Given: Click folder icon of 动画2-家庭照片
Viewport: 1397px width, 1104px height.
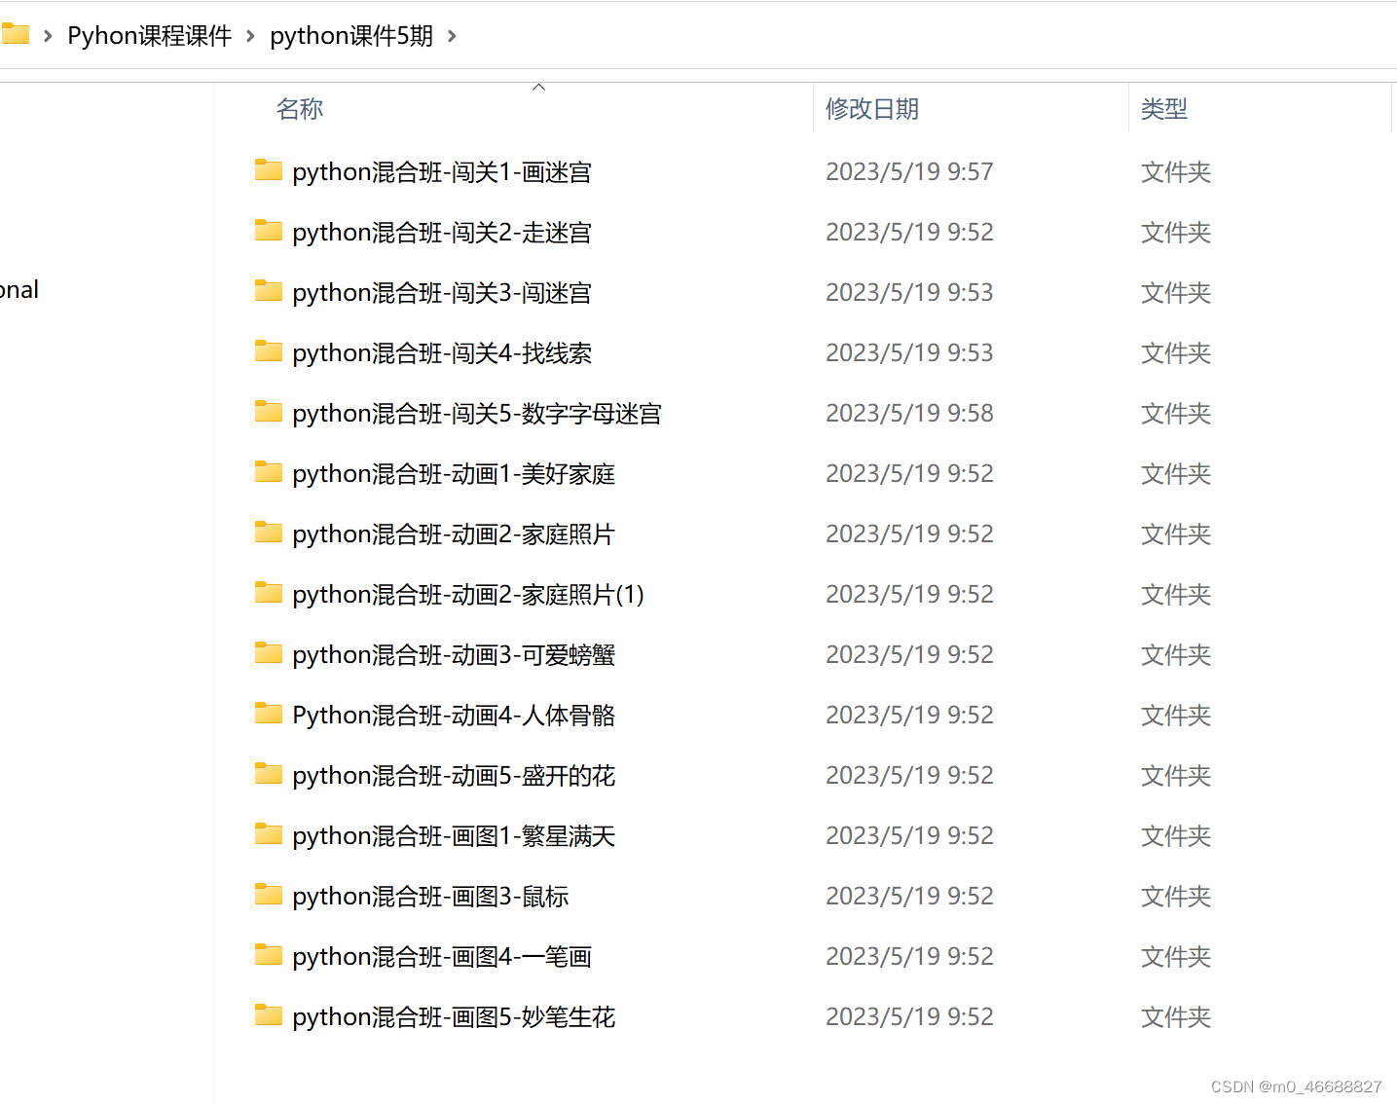Looking at the screenshot, I should tap(269, 534).
